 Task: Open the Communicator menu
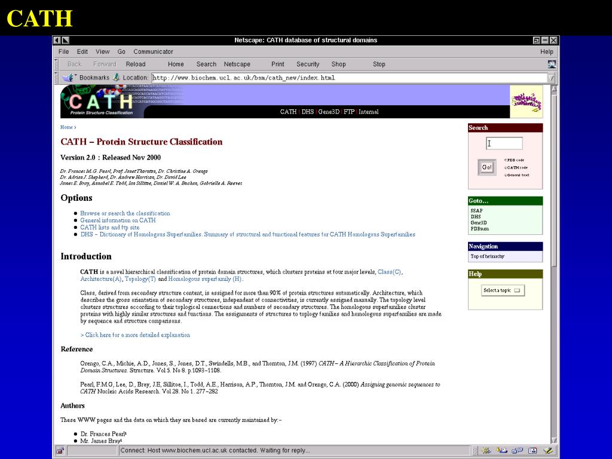[153, 51]
